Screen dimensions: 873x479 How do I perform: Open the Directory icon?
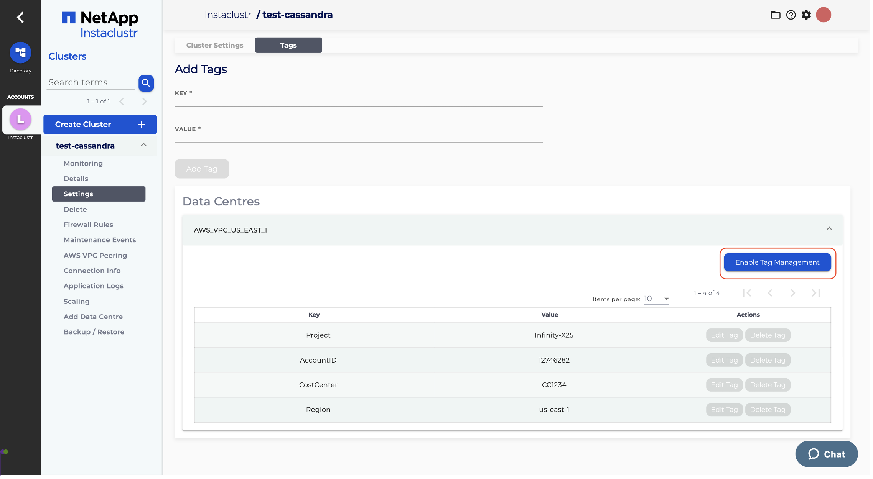coord(20,53)
